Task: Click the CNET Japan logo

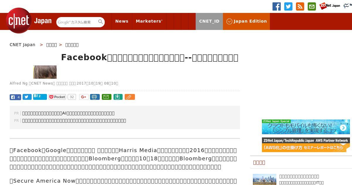Action: pos(29,21)
